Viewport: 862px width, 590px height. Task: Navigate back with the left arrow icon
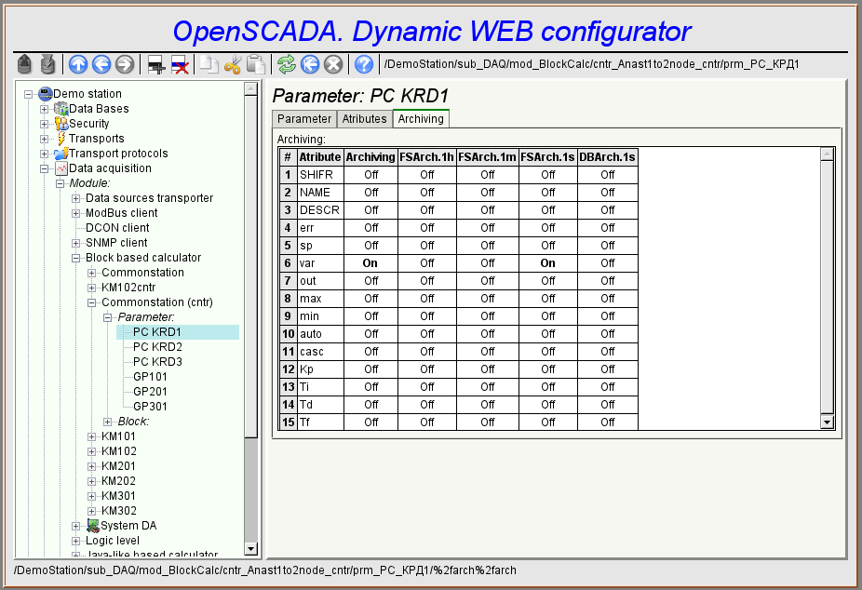101,64
